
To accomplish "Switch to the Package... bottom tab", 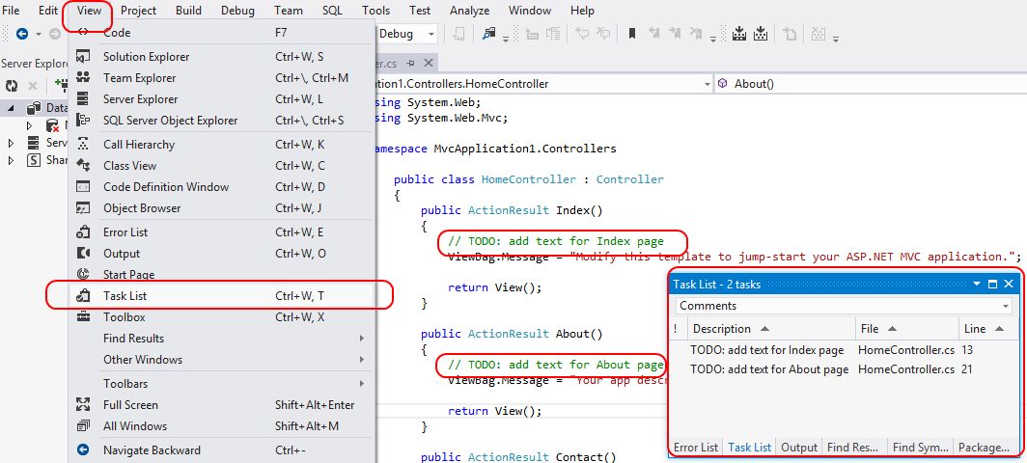I will 984,448.
